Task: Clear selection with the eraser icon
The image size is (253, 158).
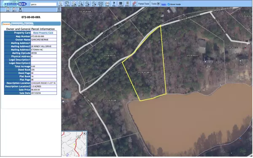Action: pos(134,4)
